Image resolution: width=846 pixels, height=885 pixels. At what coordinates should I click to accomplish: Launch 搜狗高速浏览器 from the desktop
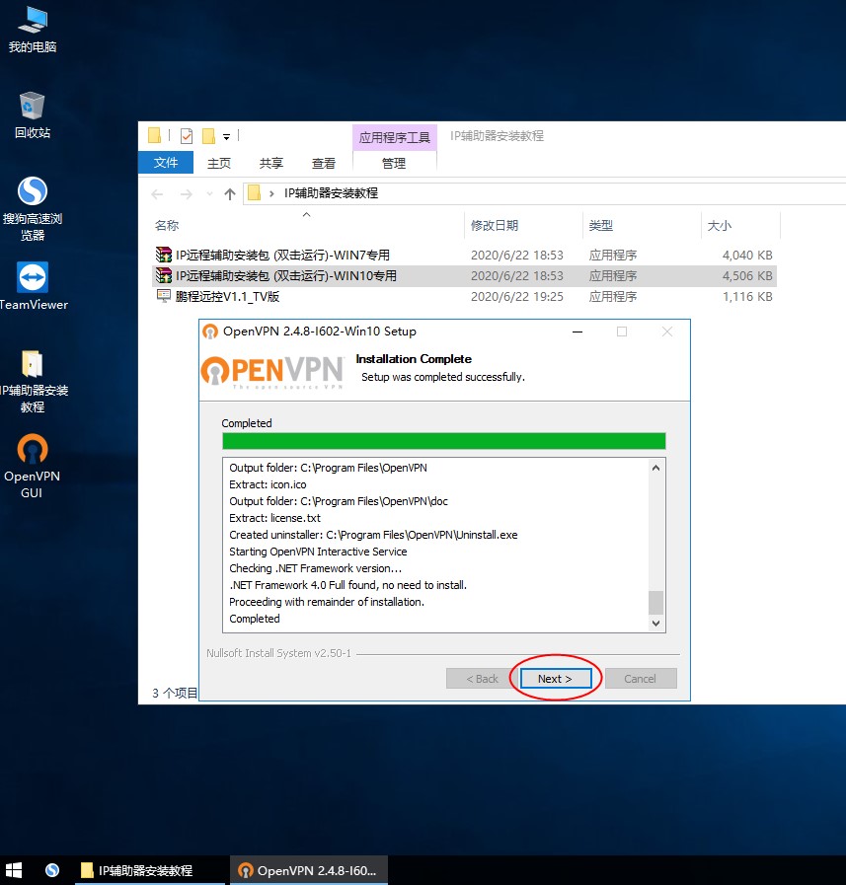coord(33,208)
